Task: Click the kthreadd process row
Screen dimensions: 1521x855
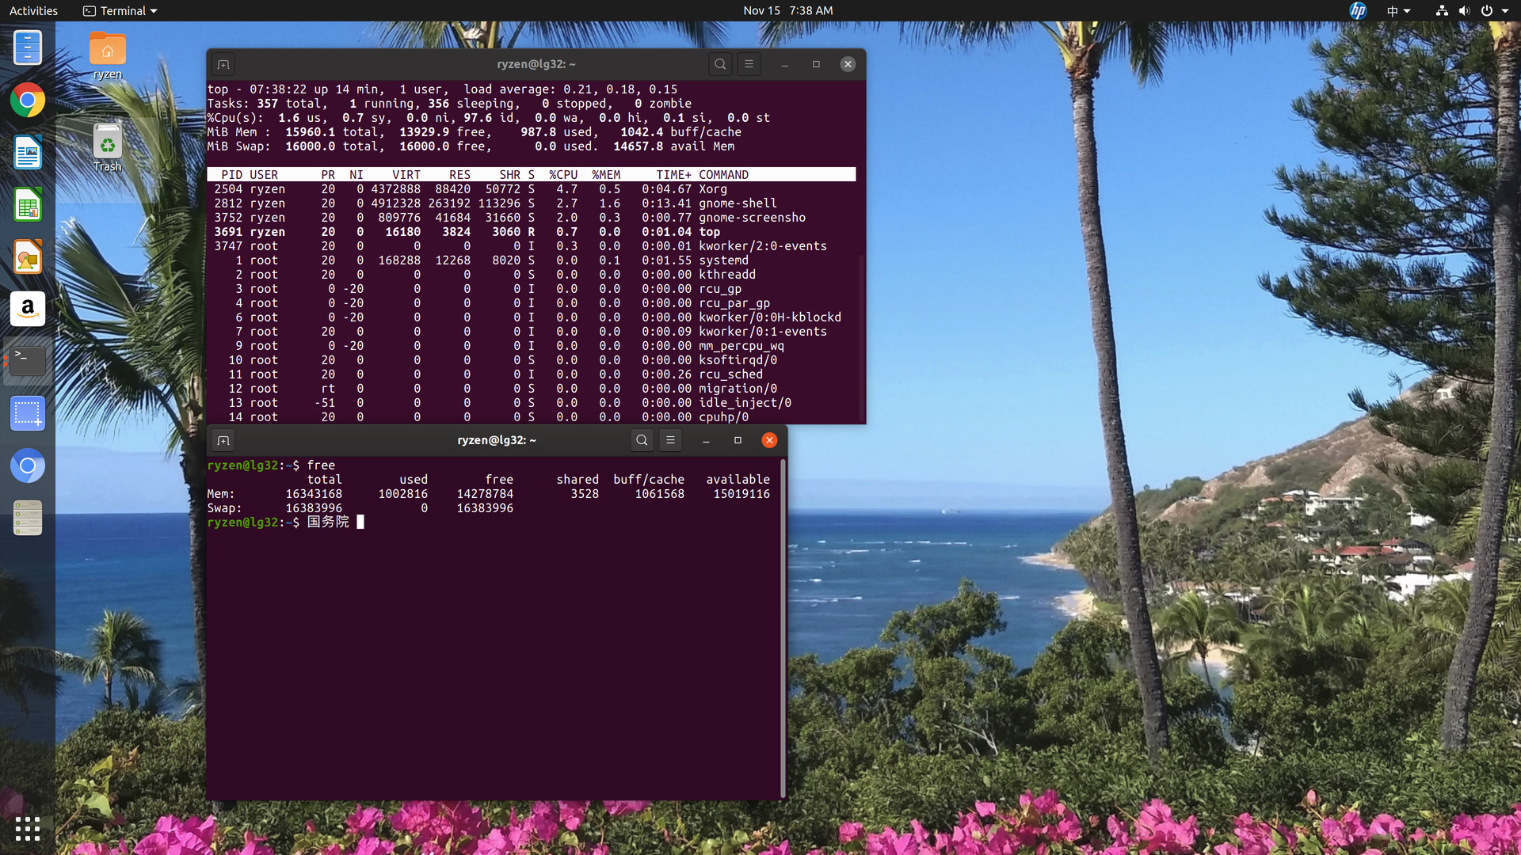Action: [531, 275]
